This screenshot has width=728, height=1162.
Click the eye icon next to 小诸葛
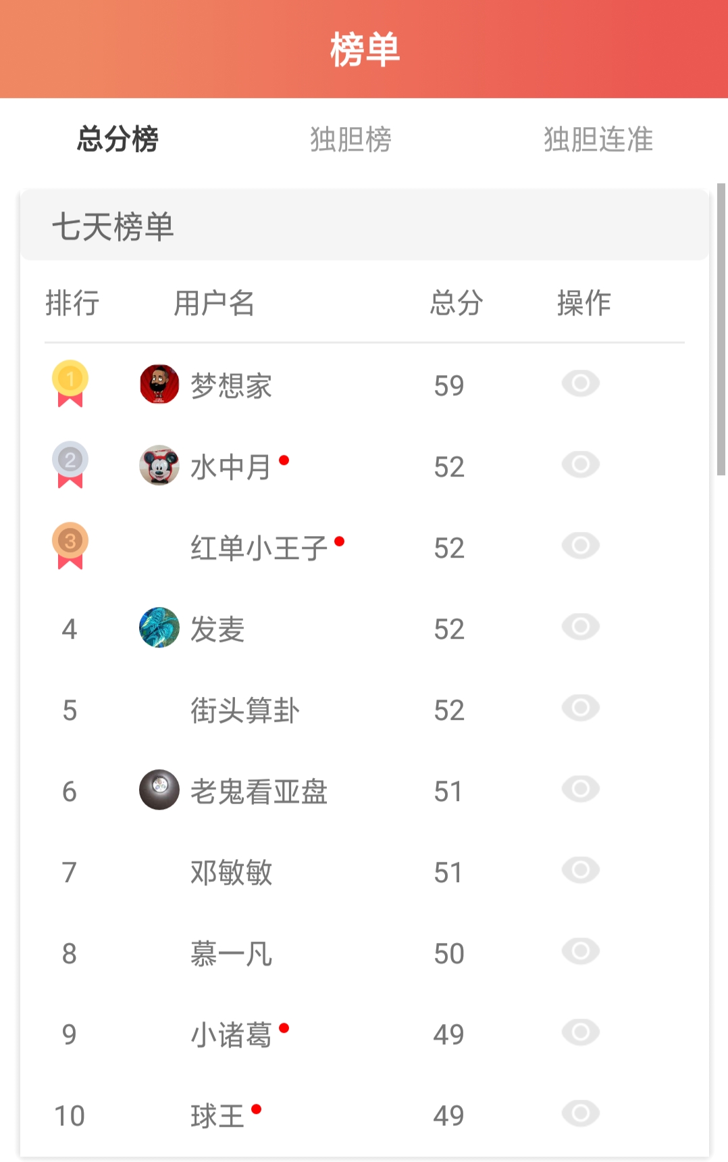pyautogui.click(x=581, y=1033)
